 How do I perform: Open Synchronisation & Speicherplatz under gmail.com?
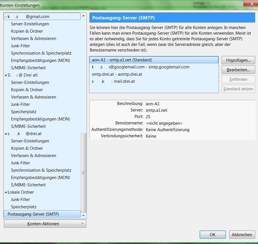pyautogui.click(x=41, y=53)
